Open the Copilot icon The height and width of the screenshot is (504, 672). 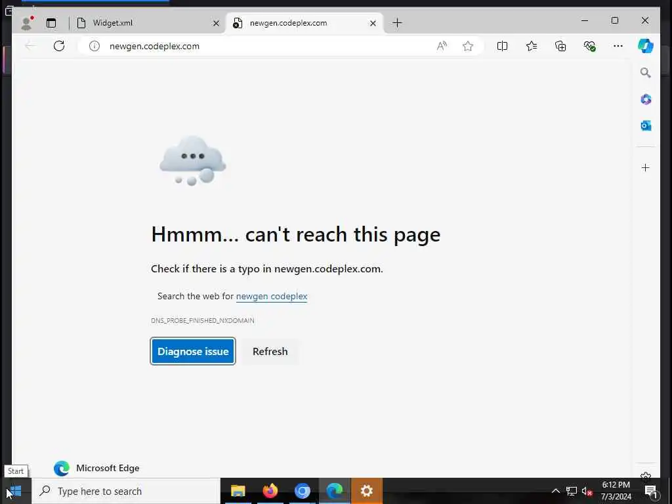click(x=646, y=46)
